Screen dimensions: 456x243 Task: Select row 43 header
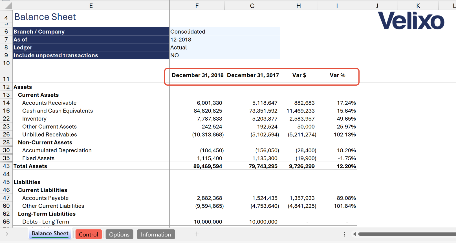tap(6, 166)
